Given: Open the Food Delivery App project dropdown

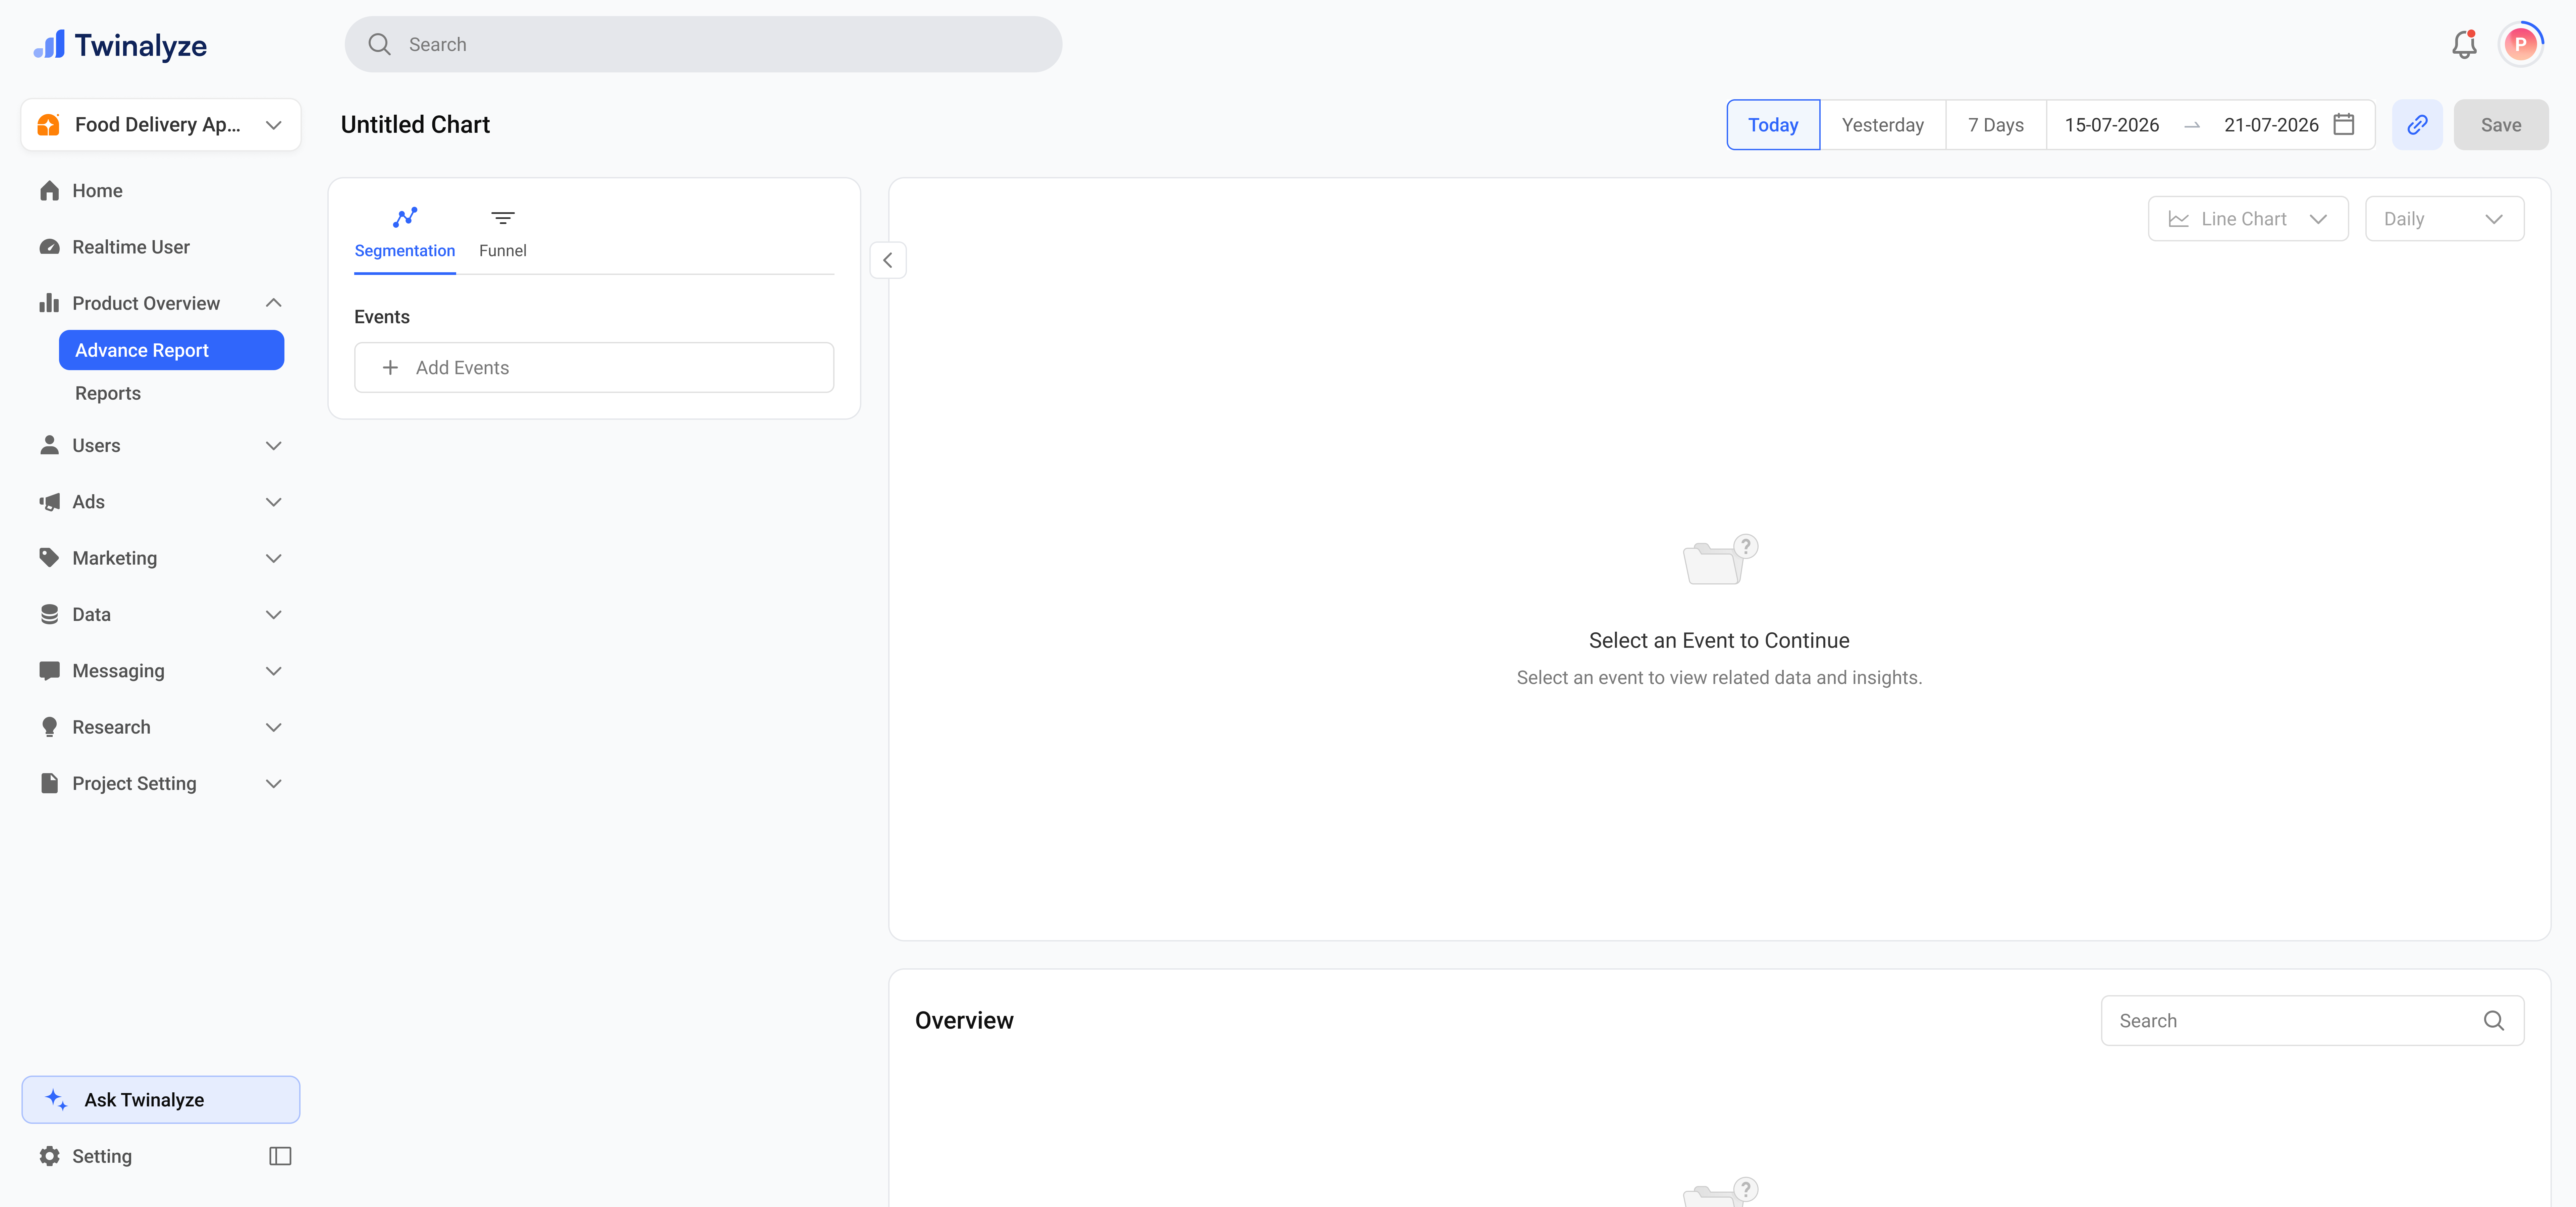Looking at the screenshot, I should click(x=161, y=125).
